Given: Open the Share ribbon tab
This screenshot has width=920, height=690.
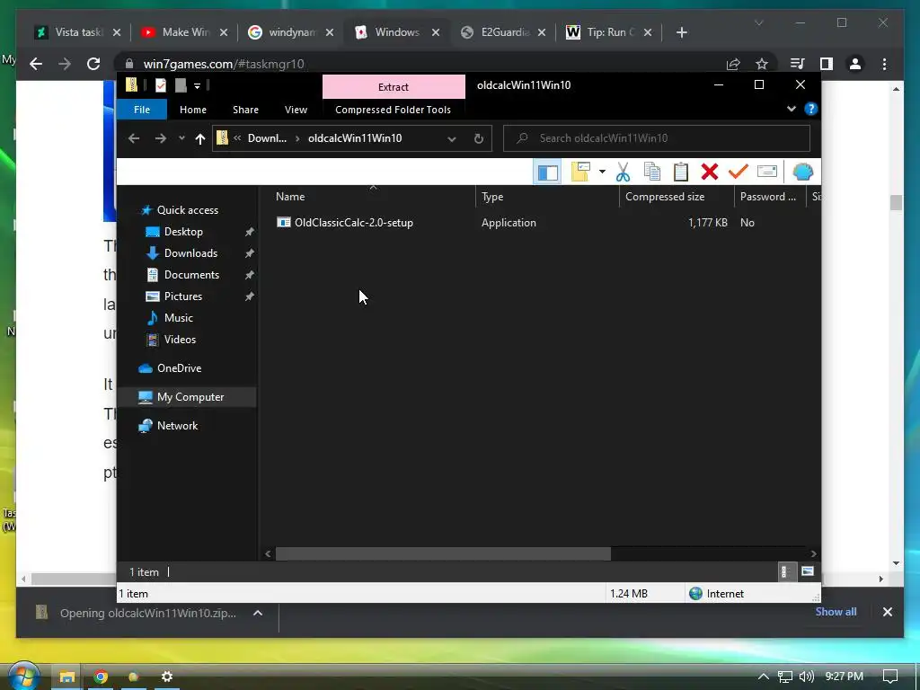Looking at the screenshot, I should 245,110.
